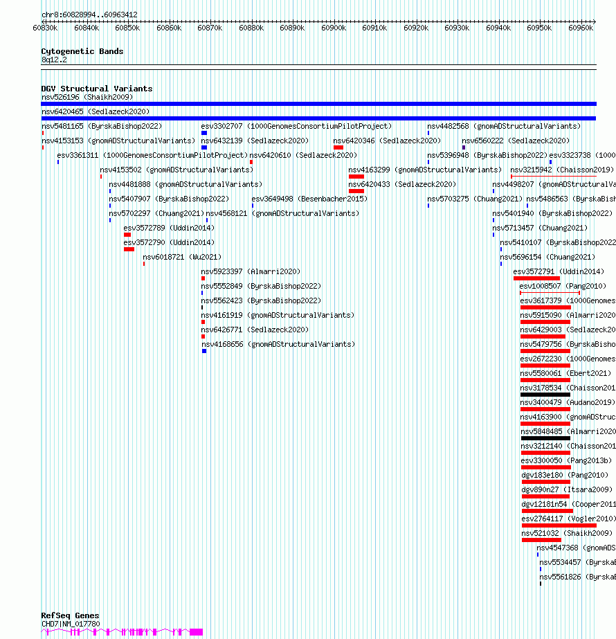Click the magenta CHD7 gene model glyph
Image resolution: width=616 pixels, height=639 pixels.
point(122,632)
